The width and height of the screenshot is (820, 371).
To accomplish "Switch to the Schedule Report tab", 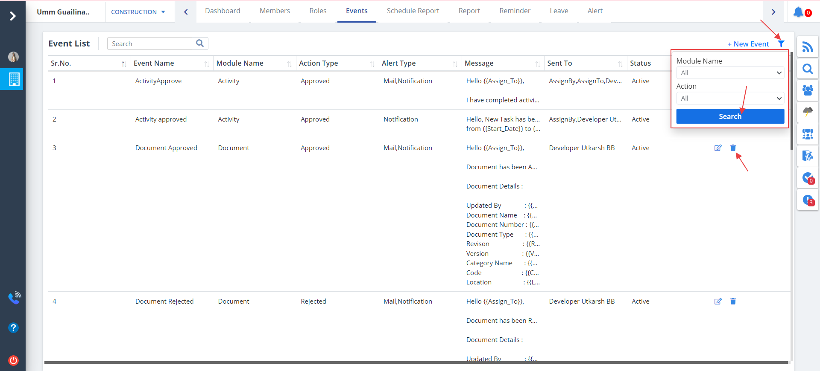I will coord(413,11).
